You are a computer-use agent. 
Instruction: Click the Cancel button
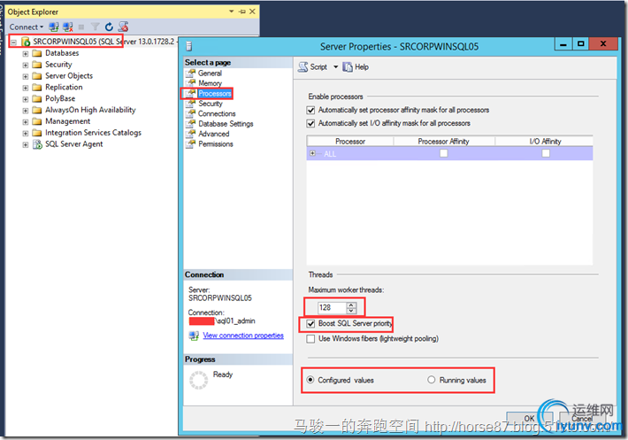[582, 419]
